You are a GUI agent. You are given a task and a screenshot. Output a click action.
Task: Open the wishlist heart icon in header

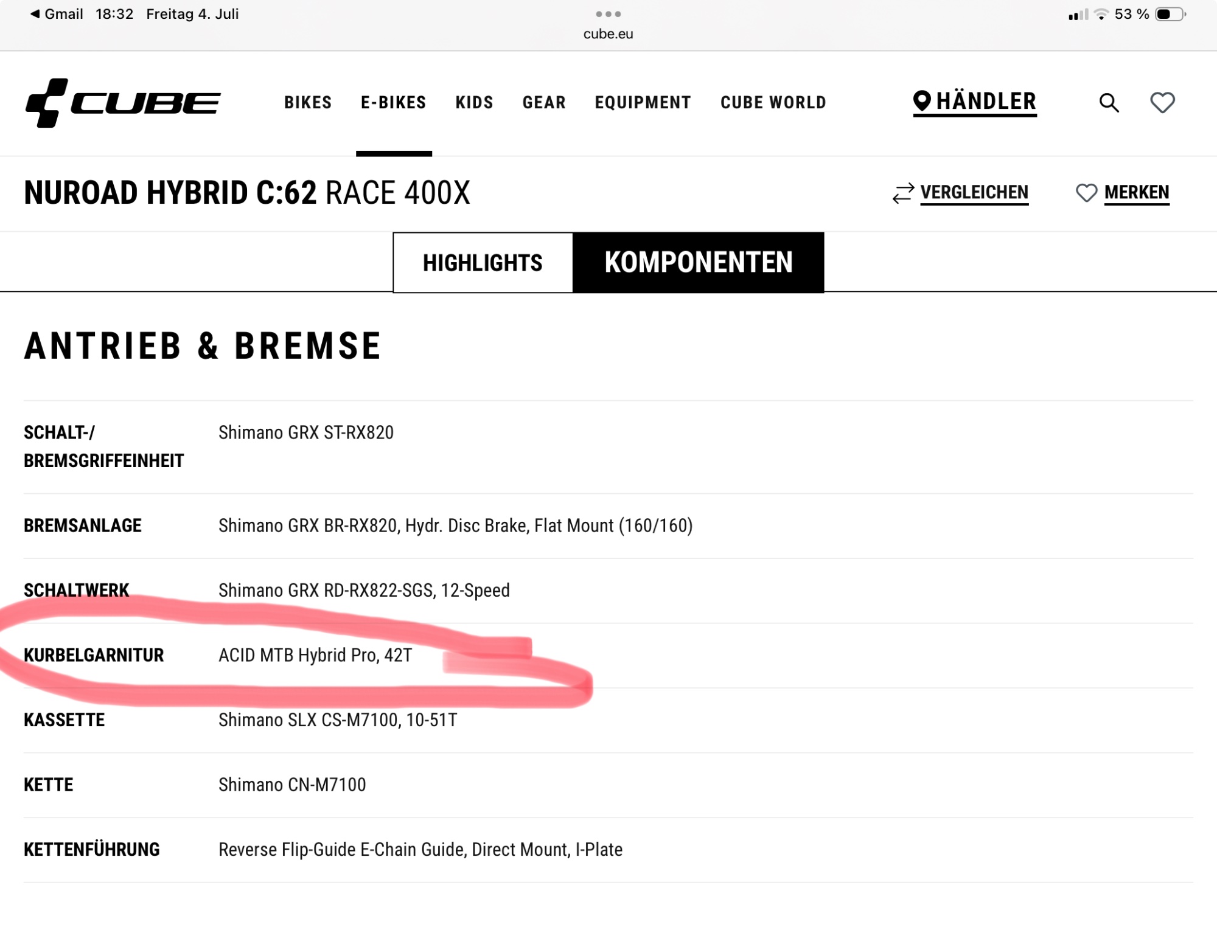[x=1162, y=103]
